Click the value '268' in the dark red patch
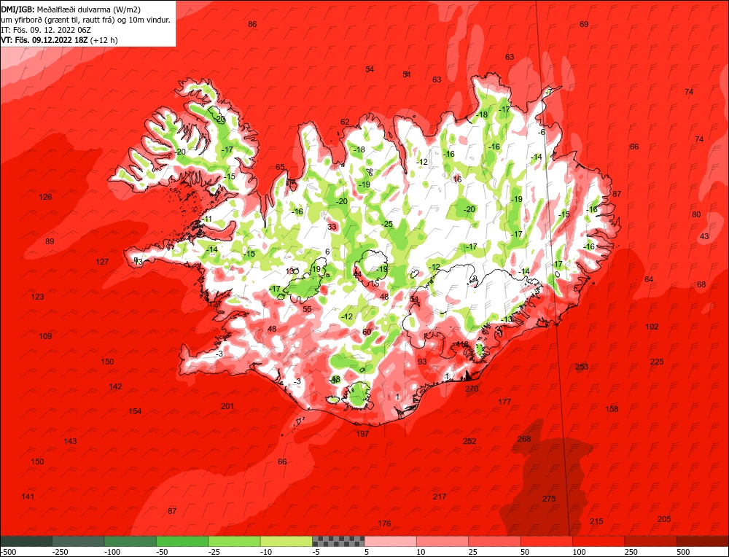This screenshot has height=557, width=729. (524, 438)
